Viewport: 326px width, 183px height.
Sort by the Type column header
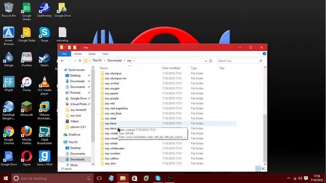tap(194, 68)
